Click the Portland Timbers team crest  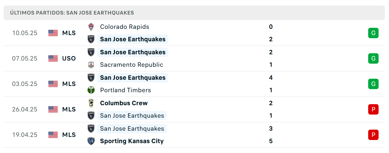point(91,90)
